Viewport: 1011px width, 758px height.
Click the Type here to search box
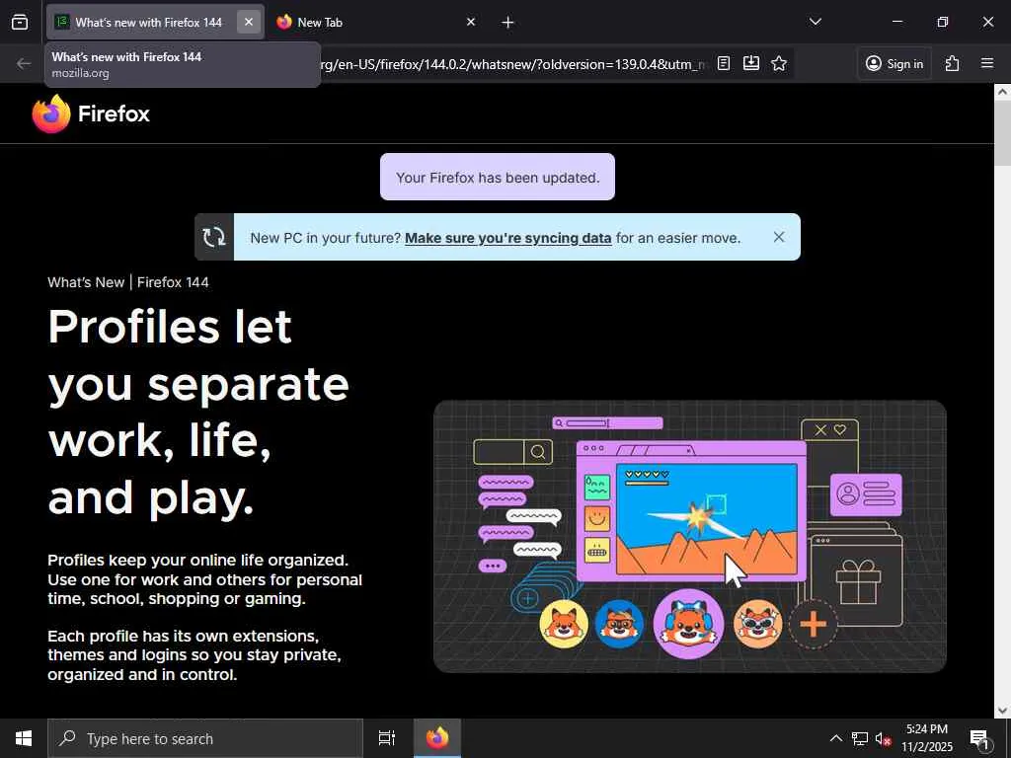205,738
